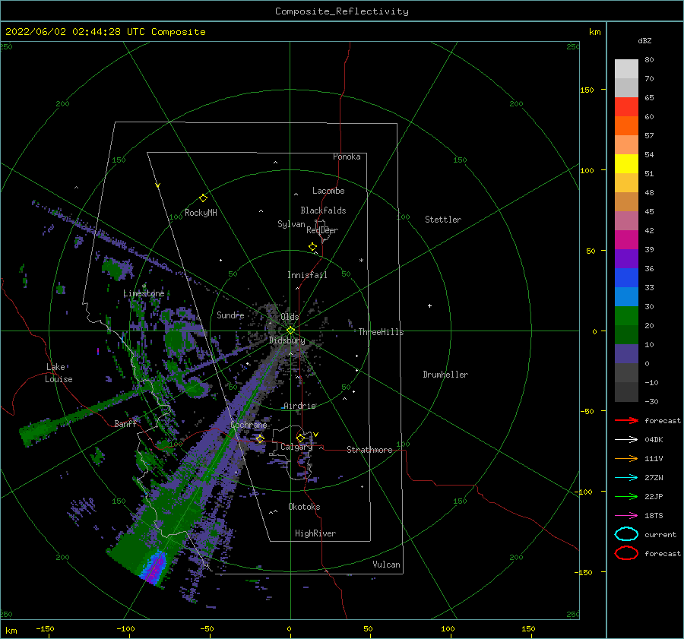Click the Airdrie city label
684x639 pixels.
299,406
